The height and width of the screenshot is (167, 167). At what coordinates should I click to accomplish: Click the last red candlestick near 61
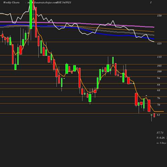click(x=154, y=115)
